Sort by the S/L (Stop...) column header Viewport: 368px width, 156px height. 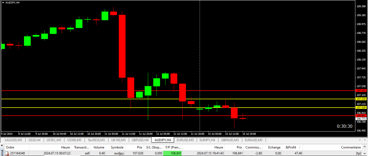[x=153, y=147]
